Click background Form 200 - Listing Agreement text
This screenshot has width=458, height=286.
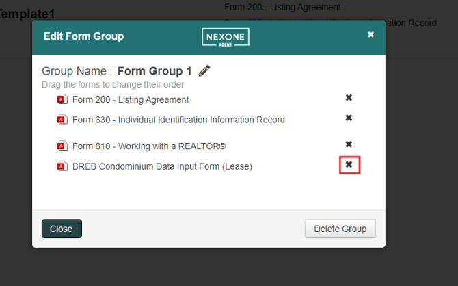[282, 7]
